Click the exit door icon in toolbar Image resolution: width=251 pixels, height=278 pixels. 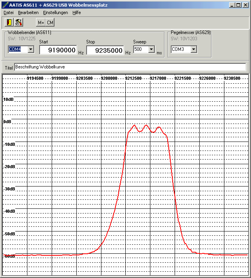click(x=9, y=22)
